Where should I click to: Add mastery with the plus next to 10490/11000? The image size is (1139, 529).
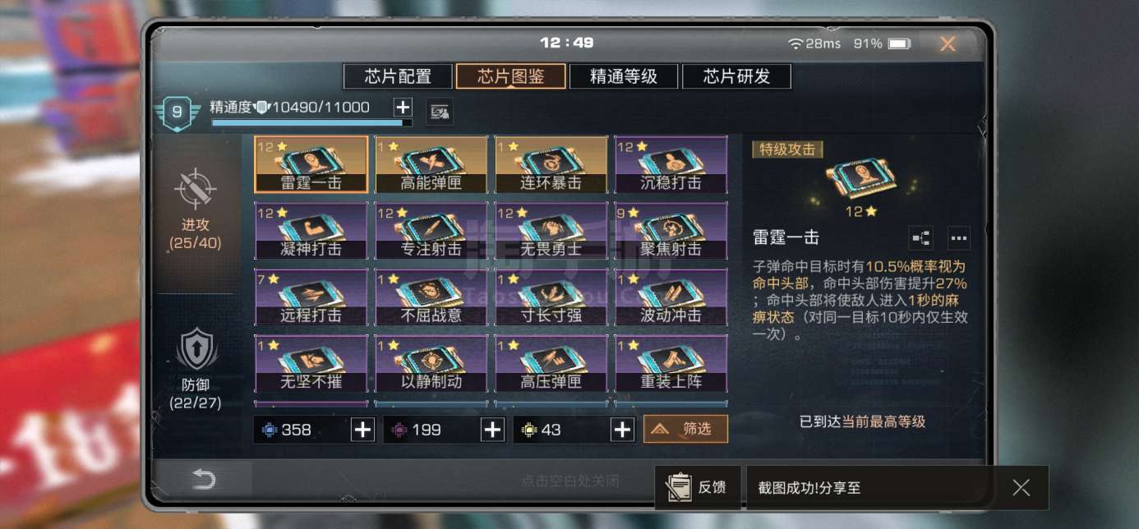coord(403,108)
